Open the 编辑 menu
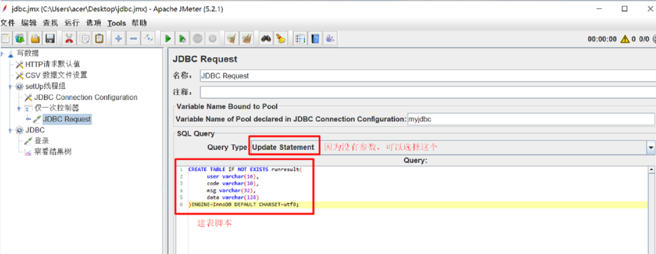The image size is (656, 254). [29, 23]
